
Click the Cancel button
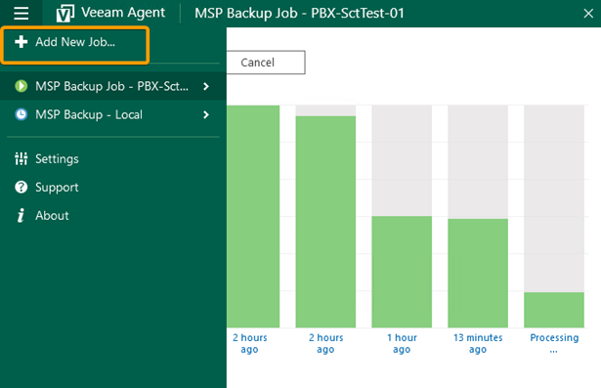[266, 63]
